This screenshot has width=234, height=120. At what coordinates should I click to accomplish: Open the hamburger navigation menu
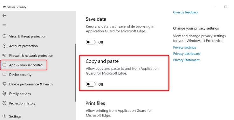tap(4, 25)
